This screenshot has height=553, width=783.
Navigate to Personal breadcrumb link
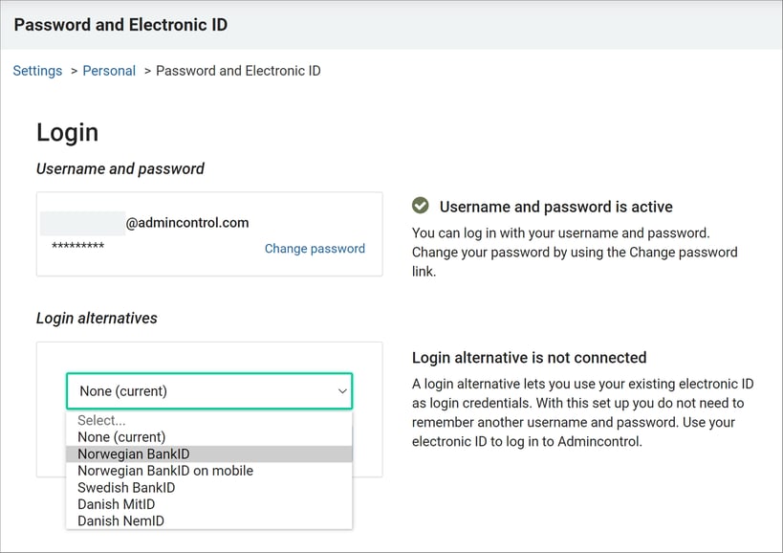pyautogui.click(x=109, y=71)
